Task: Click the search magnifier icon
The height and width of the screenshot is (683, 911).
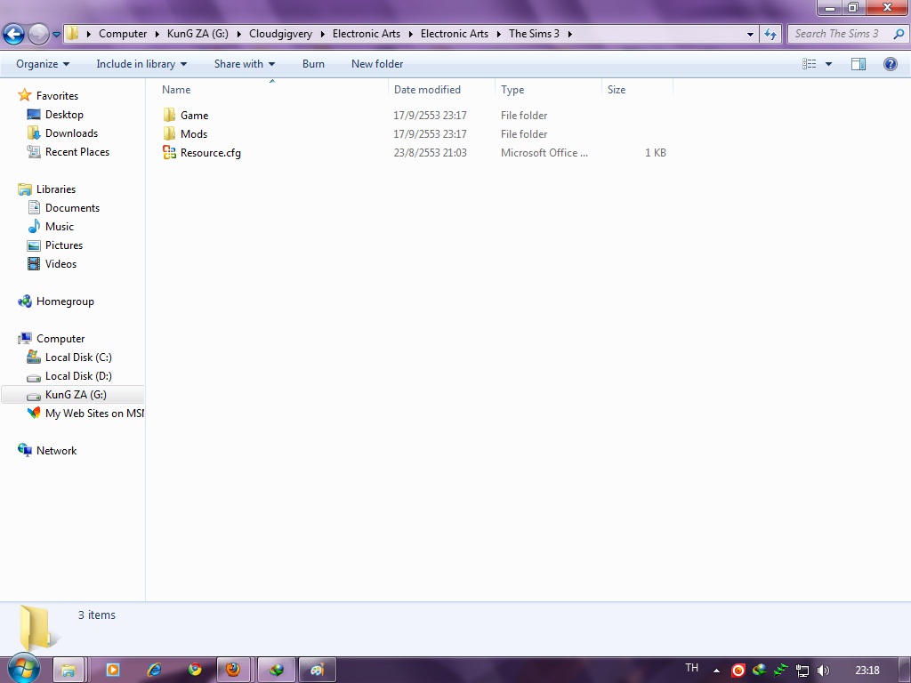Action: tap(899, 34)
